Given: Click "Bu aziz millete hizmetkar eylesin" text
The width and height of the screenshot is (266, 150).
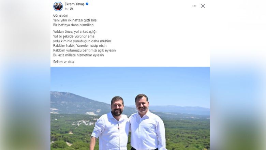Looking at the screenshot, I should click(x=78, y=55).
